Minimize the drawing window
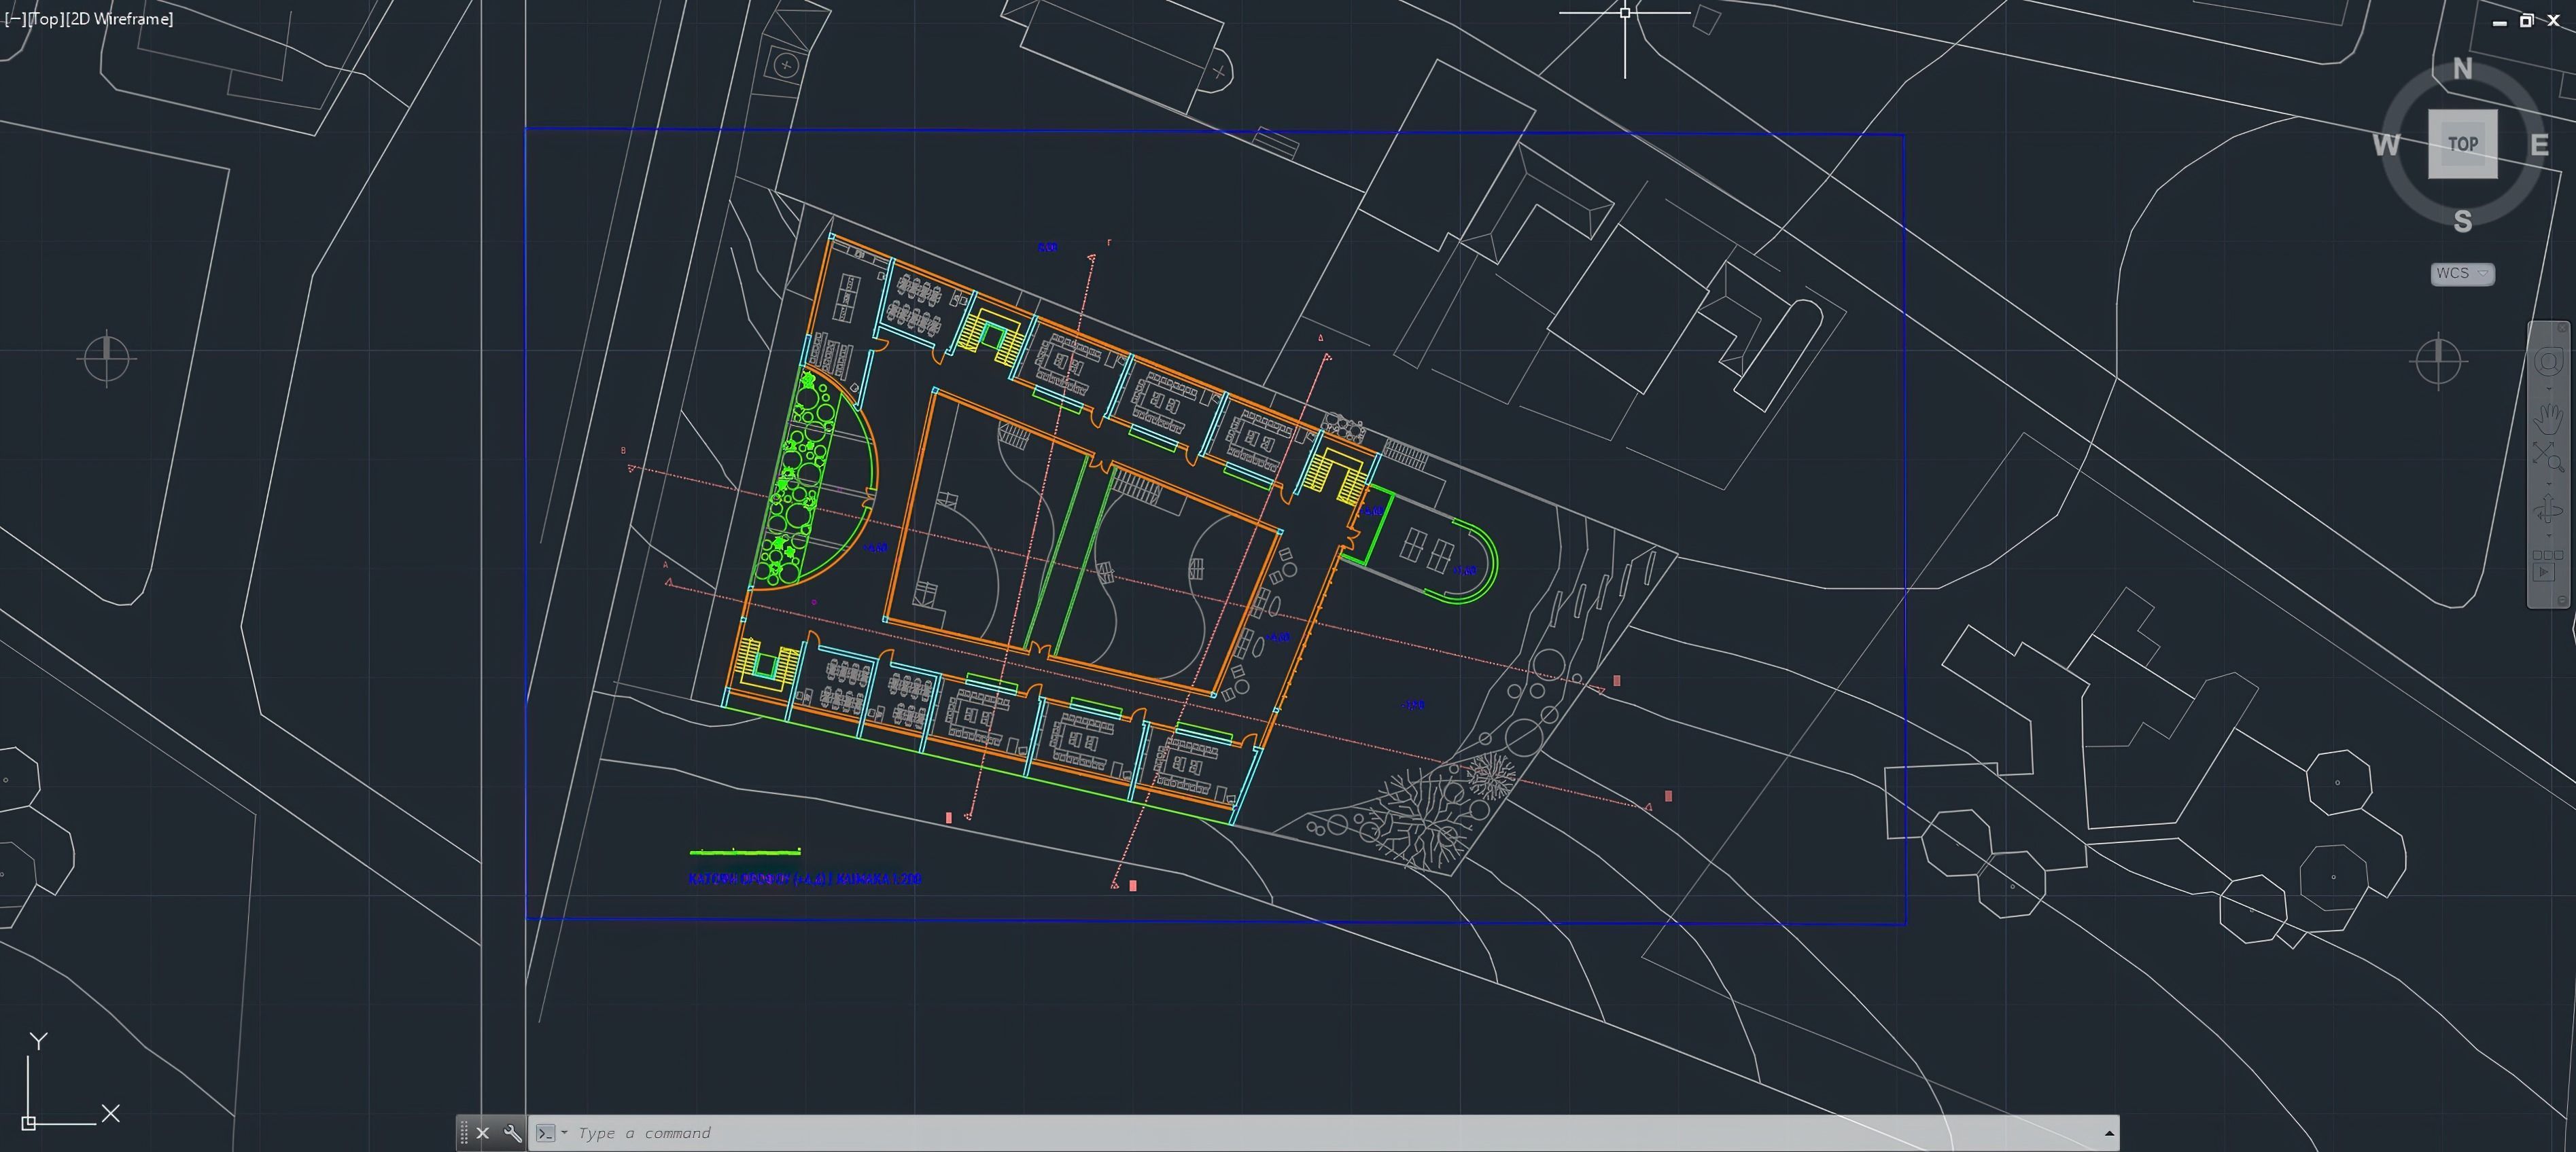 [x=2500, y=23]
